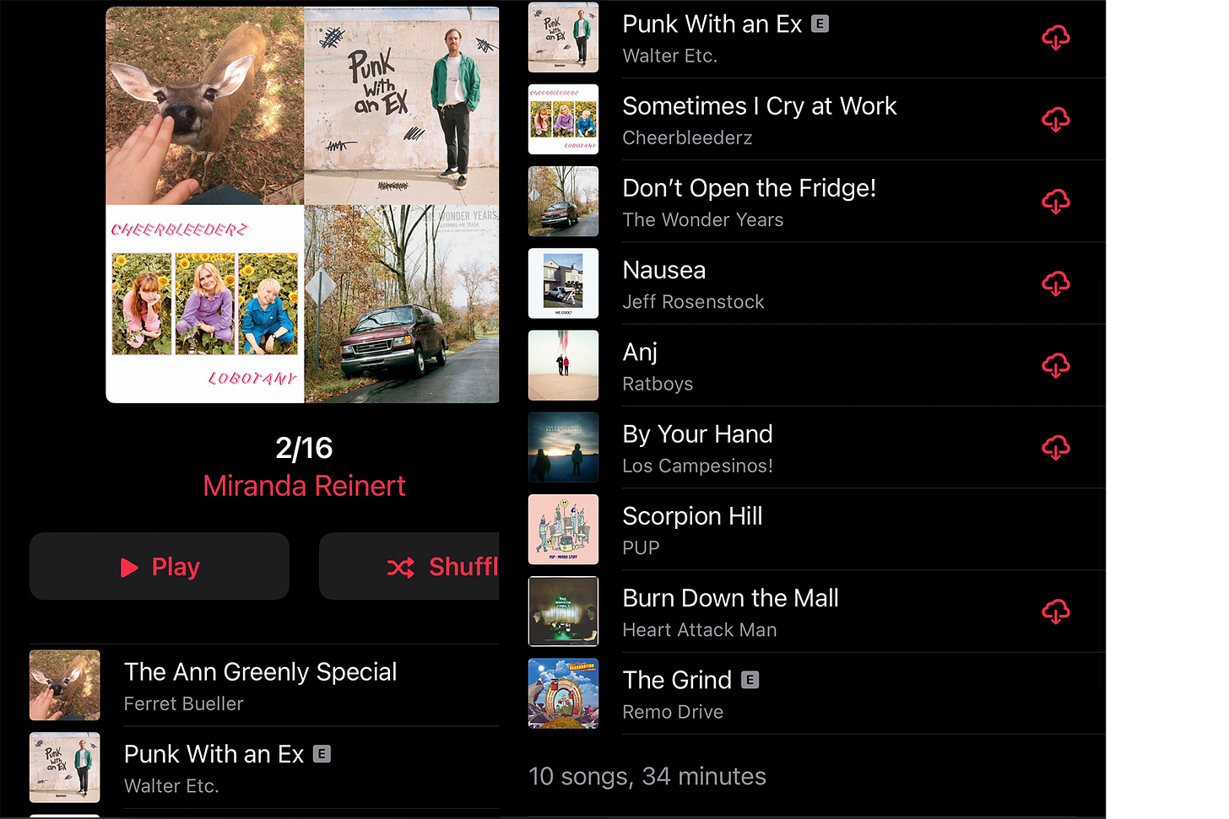This screenshot has height=819, width=1229.
Task: Open Miranda Reinert's profile link
Action: click(x=304, y=486)
